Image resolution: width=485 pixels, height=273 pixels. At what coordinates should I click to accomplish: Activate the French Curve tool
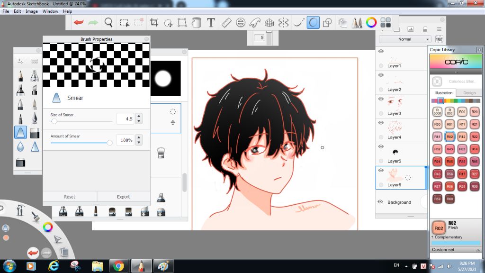click(254, 22)
